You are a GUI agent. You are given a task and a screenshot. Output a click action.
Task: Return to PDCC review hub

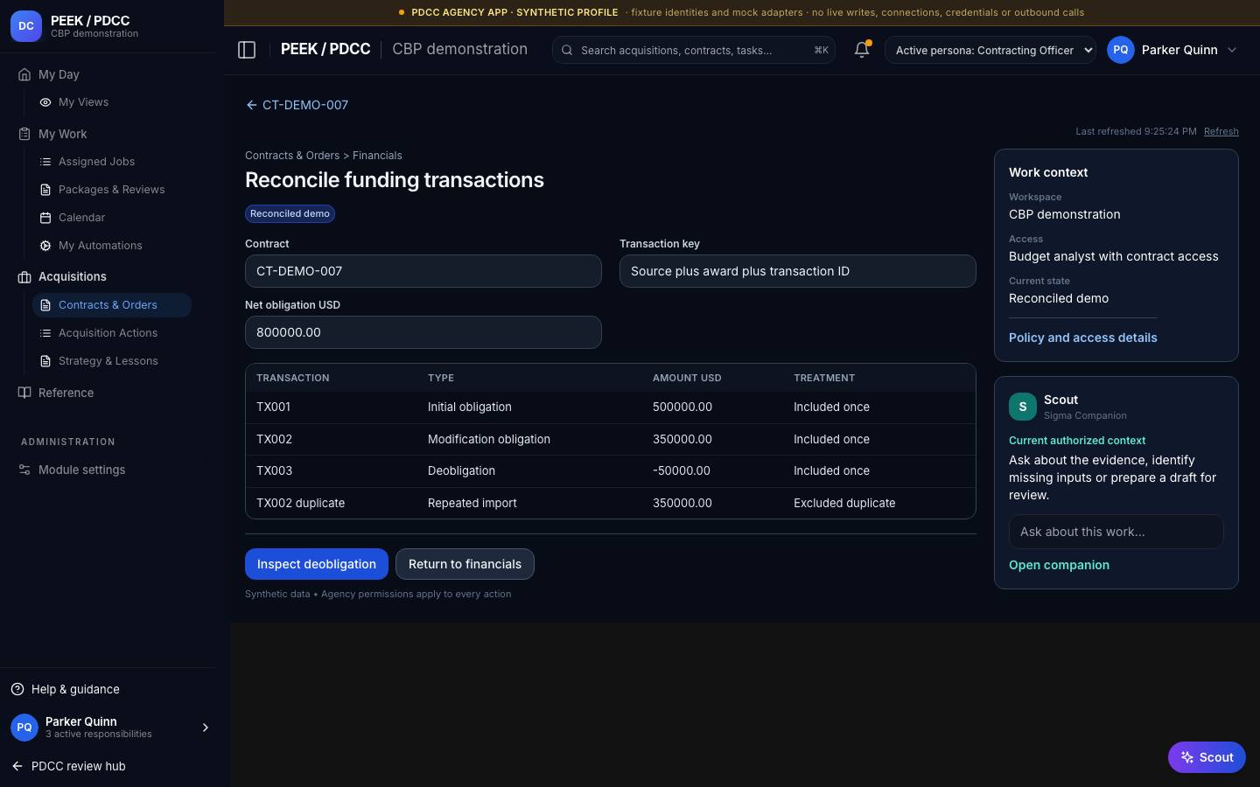pos(68,766)
